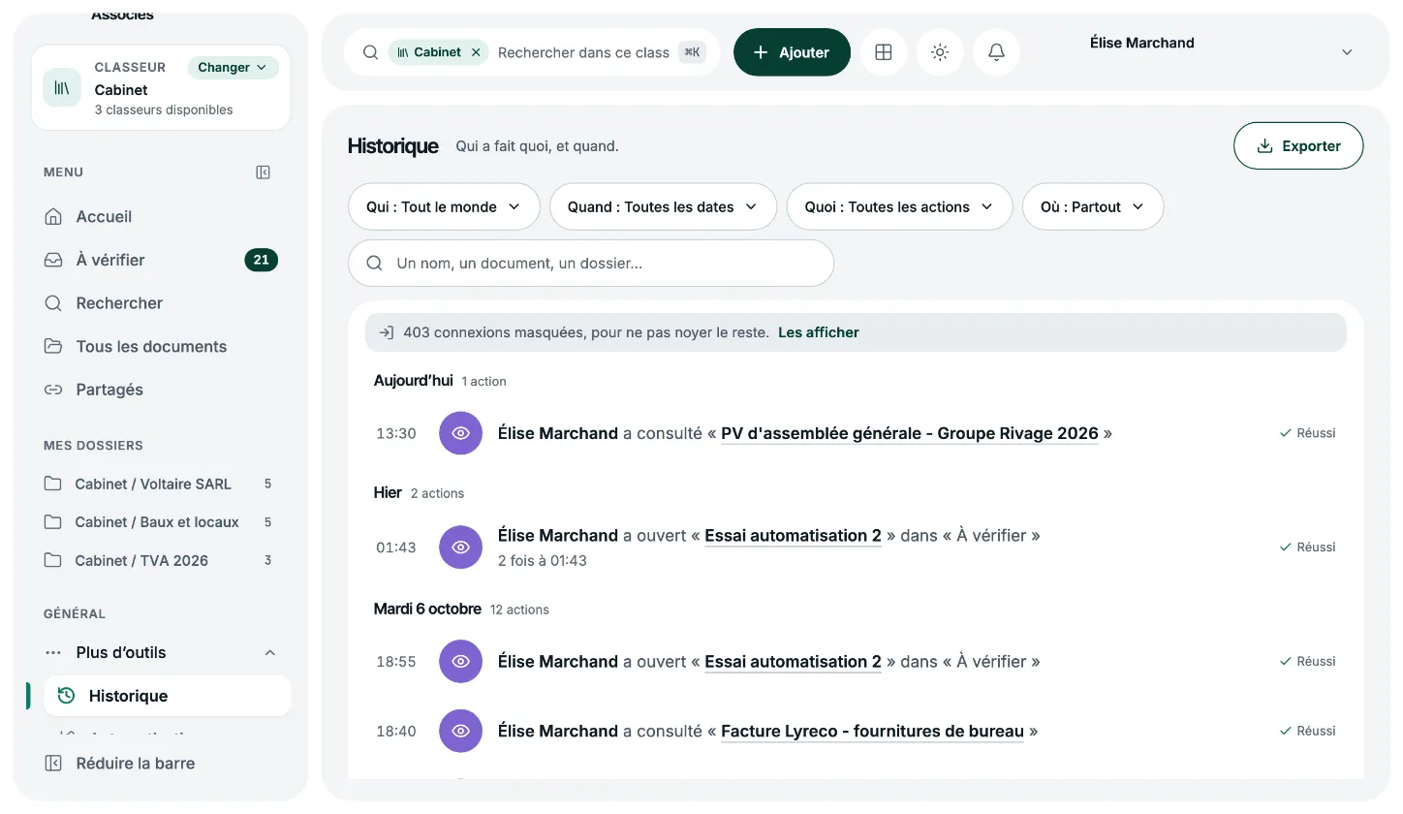The image size is (1403, 814).
Task: Open the Quand : Toutes les dates filter
Action: click(x=663, y=206)
